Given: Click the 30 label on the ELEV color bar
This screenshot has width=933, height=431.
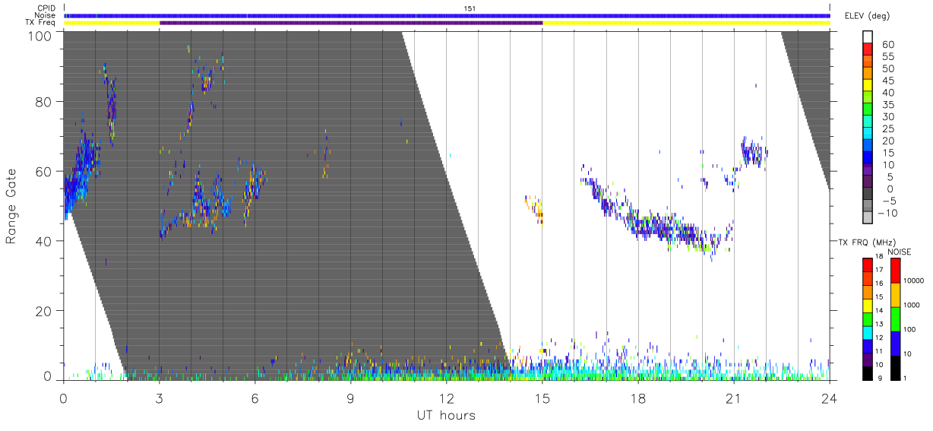Looking at the screenshot, I should [x=887, y=117].
